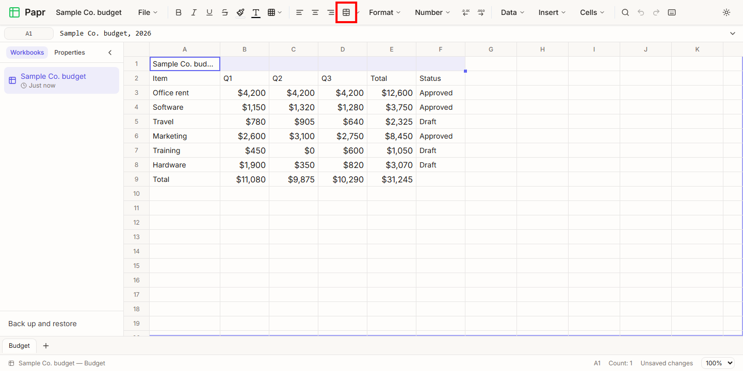The height and width of the screenshot is (371, 743).
Task: Pick the cell fill color
Action: pos(240,12)
